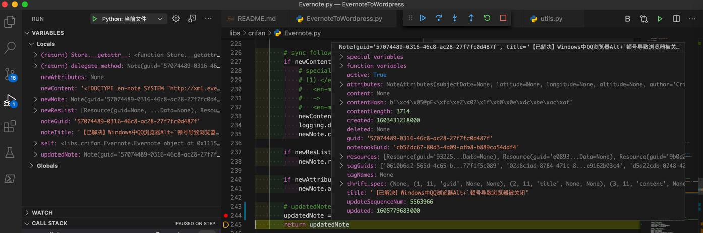Open changes compare icon in editor actions

point(644,19)
